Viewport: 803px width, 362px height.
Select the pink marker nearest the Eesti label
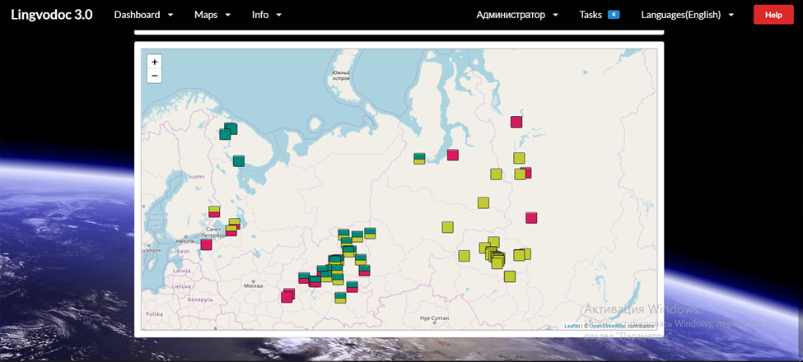[206, 244]
